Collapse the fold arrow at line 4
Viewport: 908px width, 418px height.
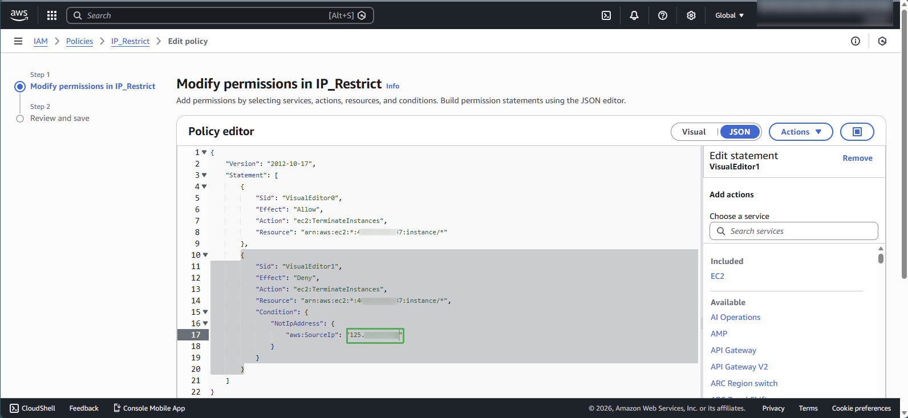click(204, 186)
